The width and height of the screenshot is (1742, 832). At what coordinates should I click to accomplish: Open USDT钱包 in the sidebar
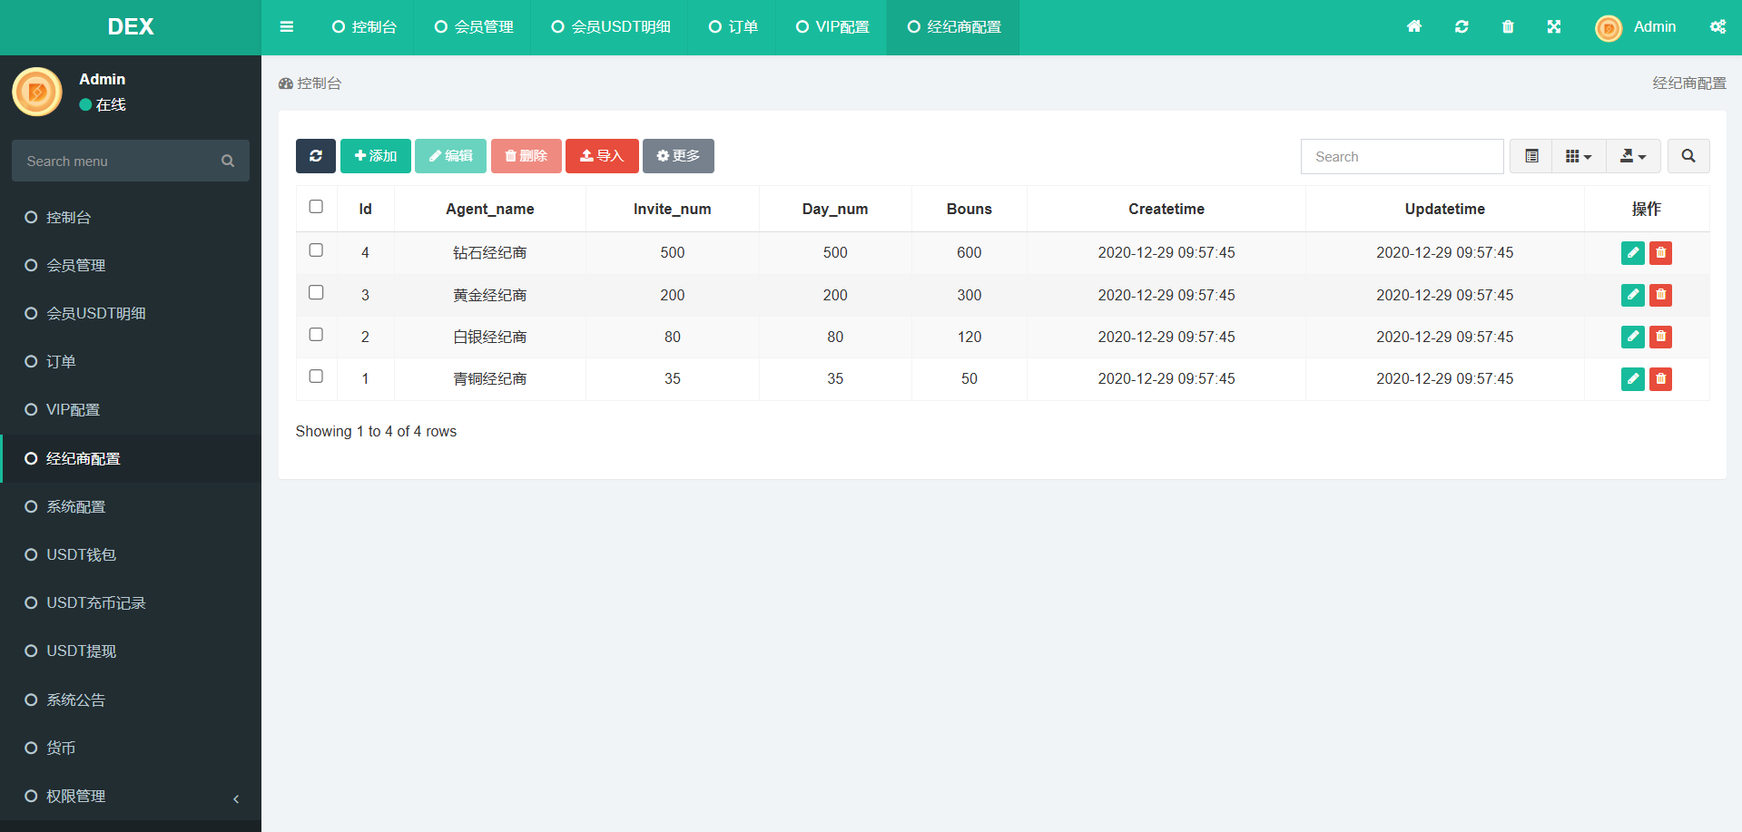point(81,554)
